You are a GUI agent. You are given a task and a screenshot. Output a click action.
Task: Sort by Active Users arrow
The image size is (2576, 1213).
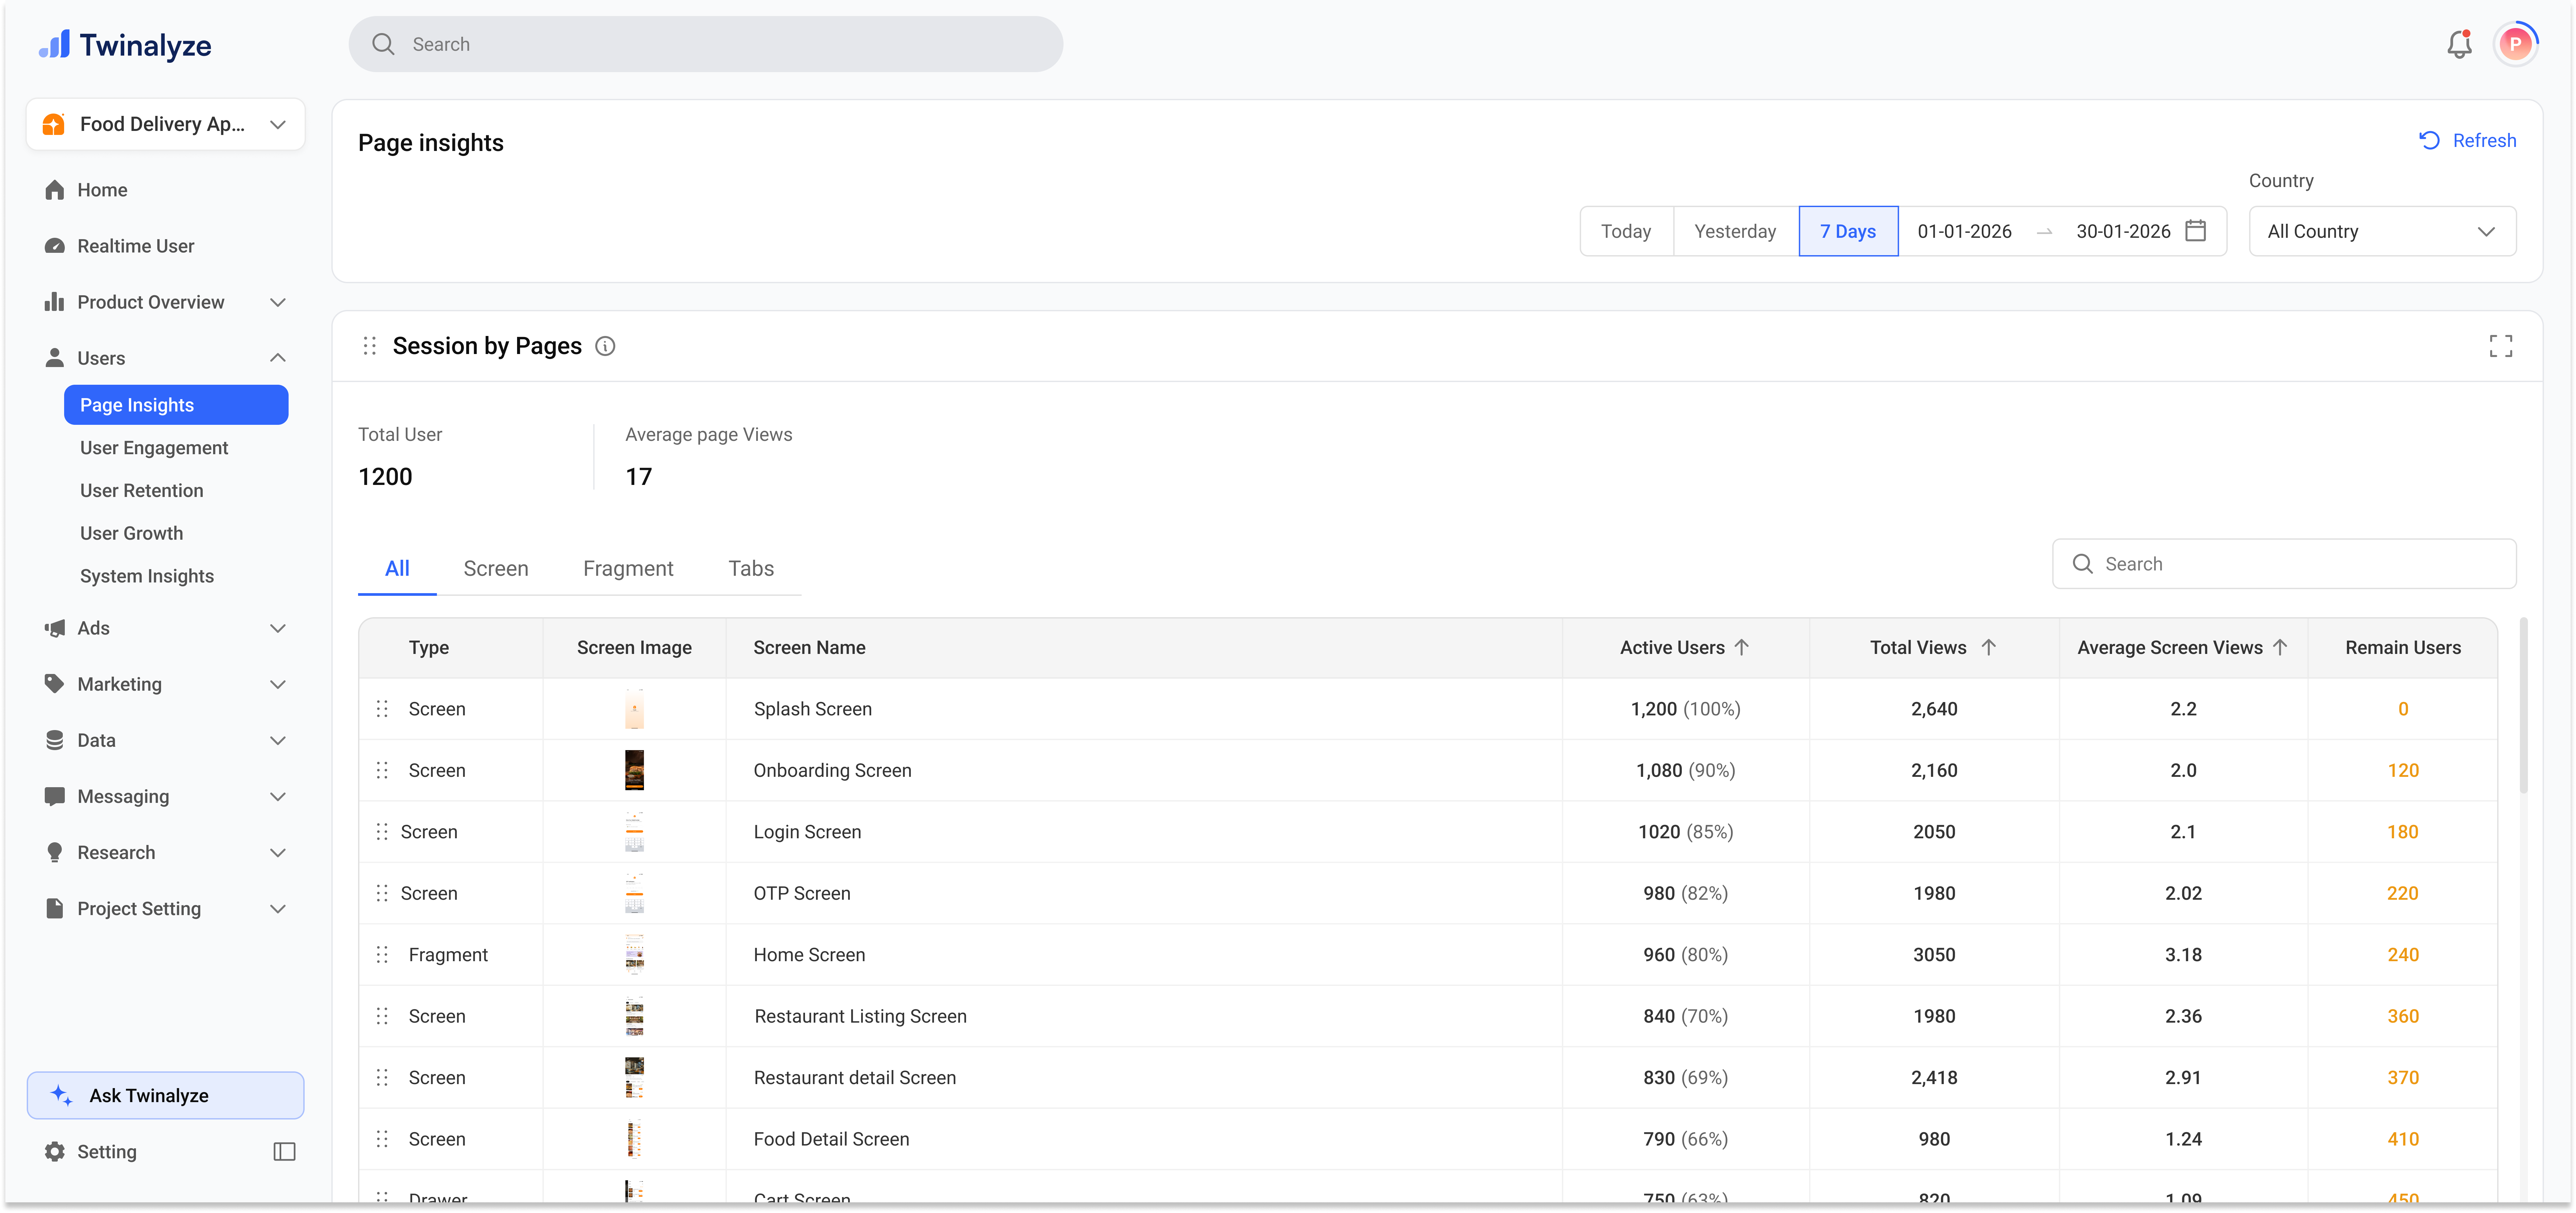[x=1742, y=647]
